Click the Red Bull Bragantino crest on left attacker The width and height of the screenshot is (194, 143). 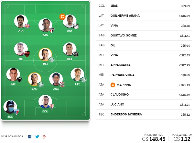27,26
